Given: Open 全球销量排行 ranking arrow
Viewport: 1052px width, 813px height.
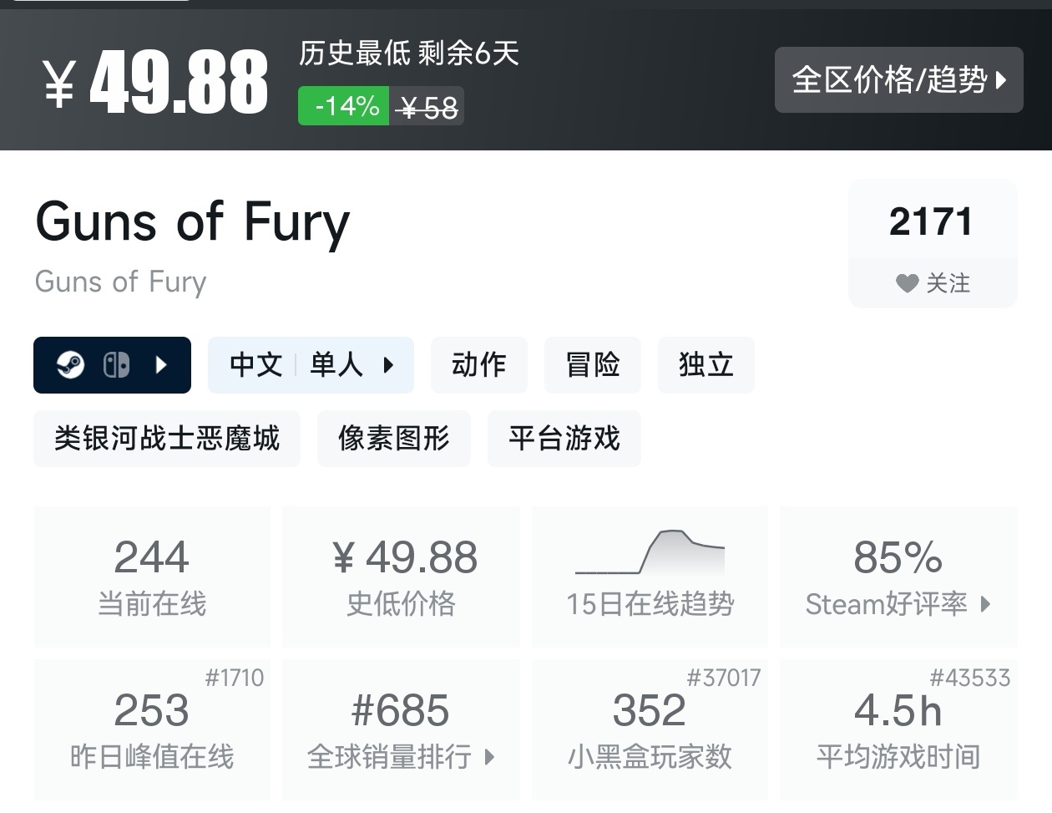Looking at the screenshot, I should [490, 758].
